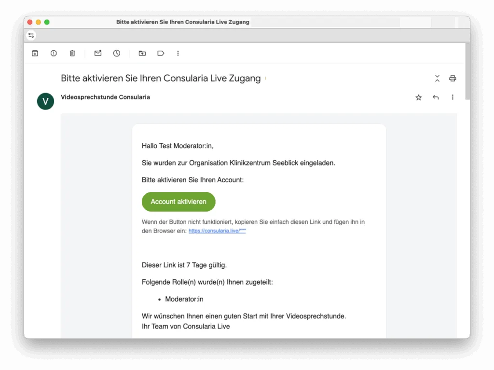Image resolution: width=494 pixels, height=370 pixels.
Task: Click the green Account aktivieren button
Action: [178, 202]
